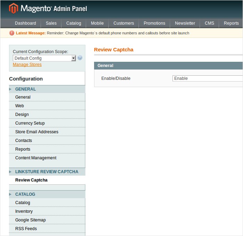Go to General configuration tab in sidebar
This screenshot has height=236, width=243.
pos(47,97)
